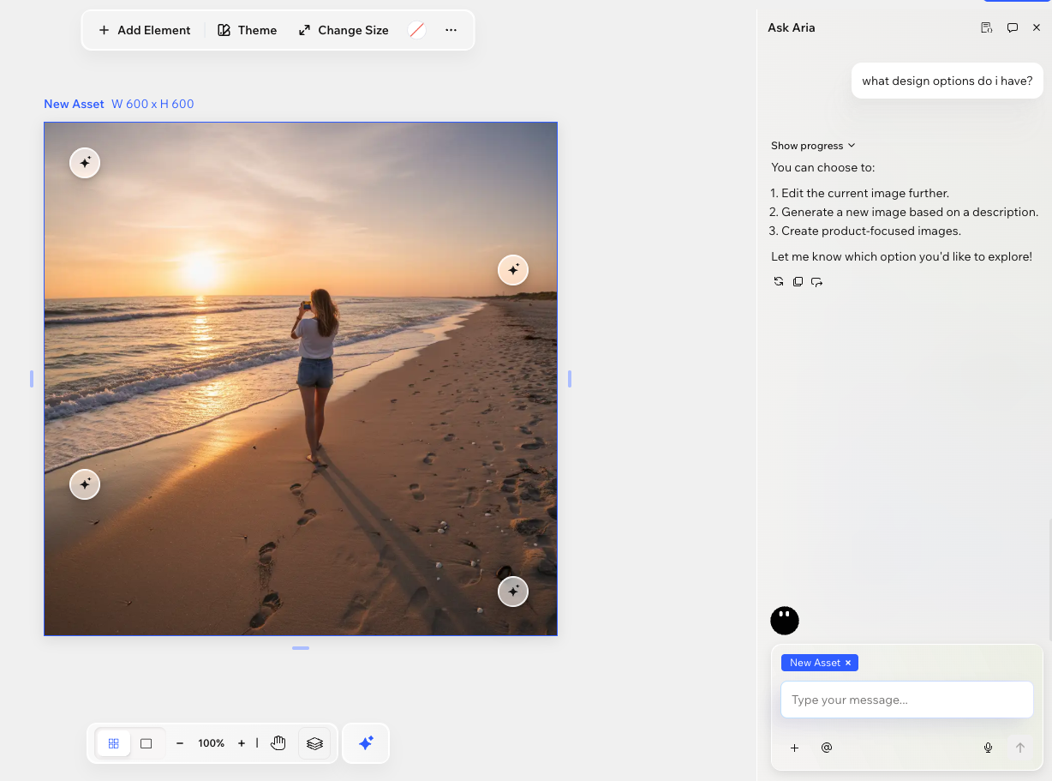Click the @ mention icon in chat
1052x781 pixels.
[x=827, y=748]
